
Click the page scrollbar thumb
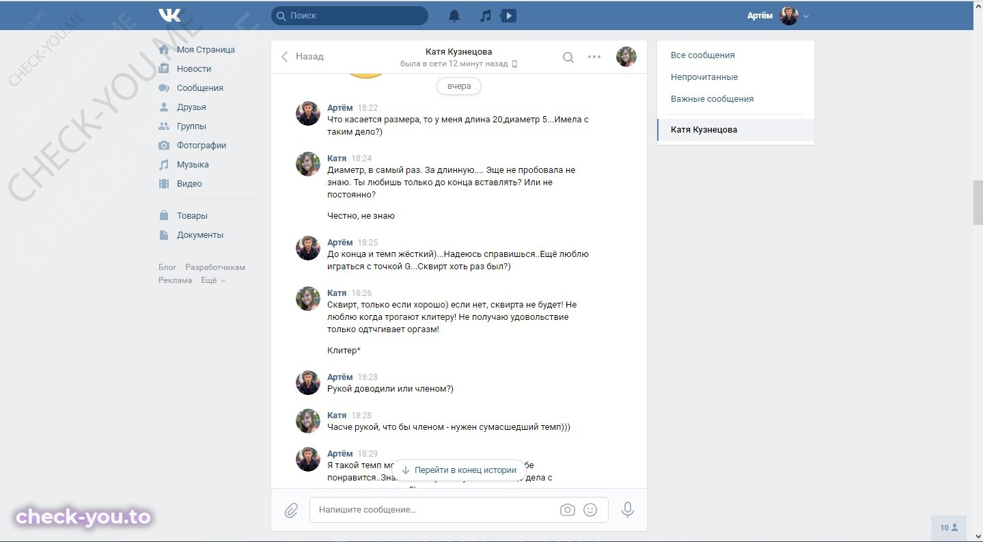coord(978,202)
